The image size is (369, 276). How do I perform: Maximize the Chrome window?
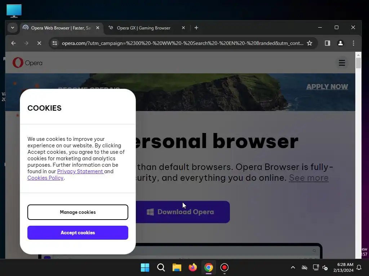(x=337, y=27)
